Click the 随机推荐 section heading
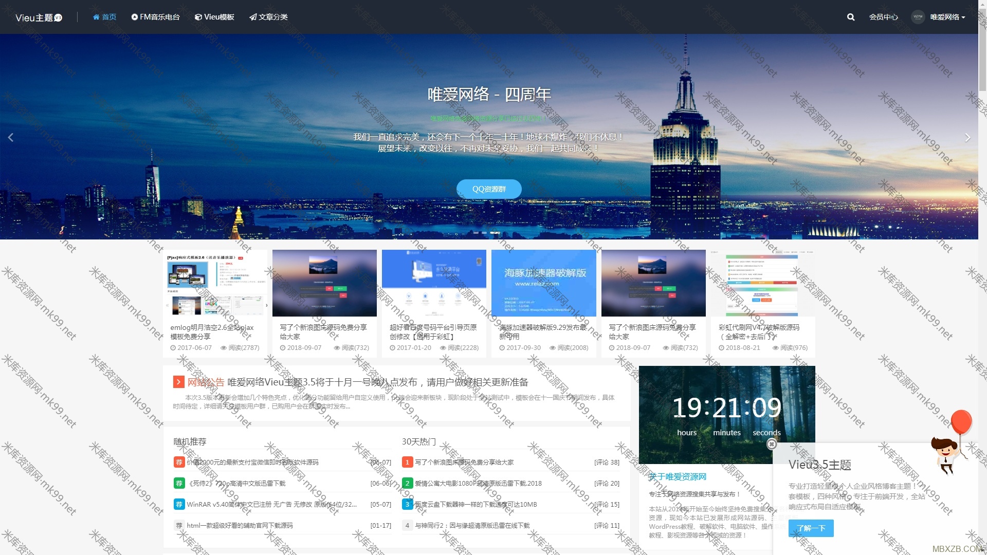This screenshot has width=987, height=555. tap(190, 441)
